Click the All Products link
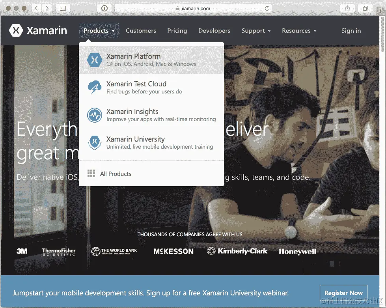 coord(116,174)
